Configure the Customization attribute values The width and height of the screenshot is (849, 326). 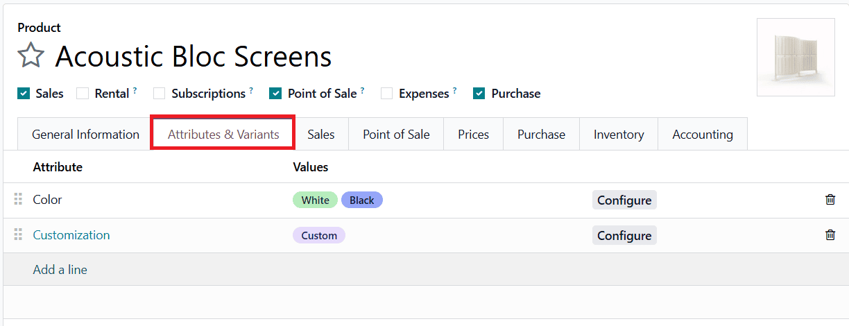click(x=624, y=235)
